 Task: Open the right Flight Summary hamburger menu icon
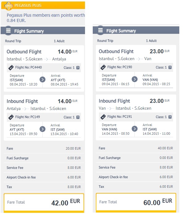click(x=100, y=30)
